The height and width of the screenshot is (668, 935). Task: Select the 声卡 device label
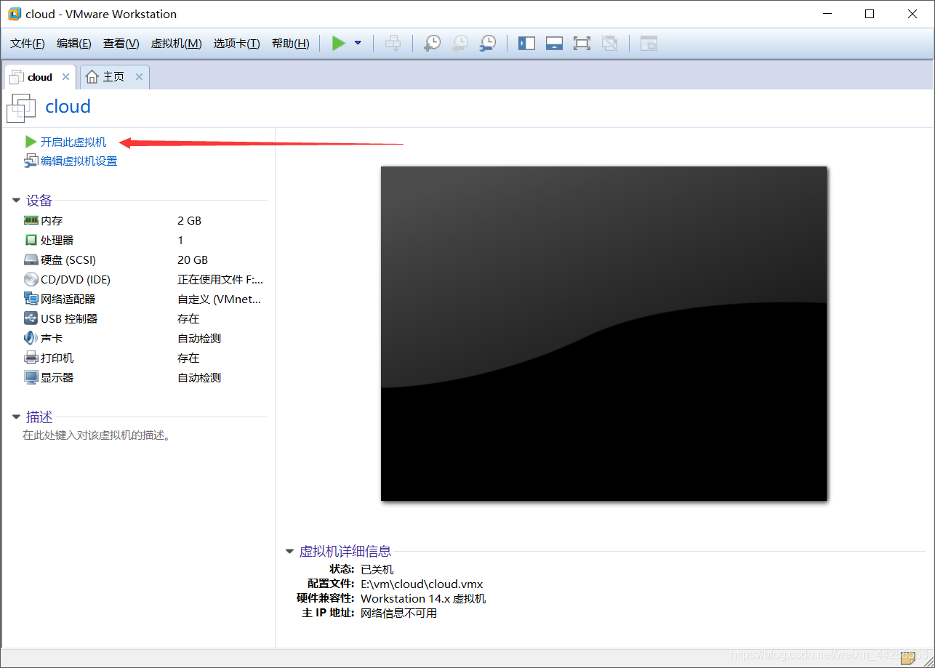[52, 338]
